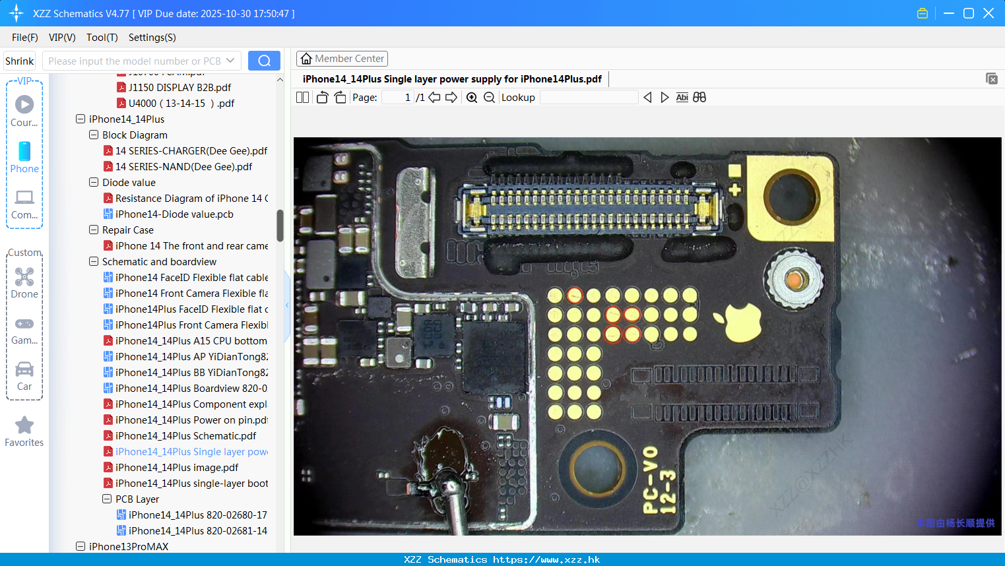Click the XZZ Schematics logo icon
This screenshot has height=566, width=1005.
[16, 13]
